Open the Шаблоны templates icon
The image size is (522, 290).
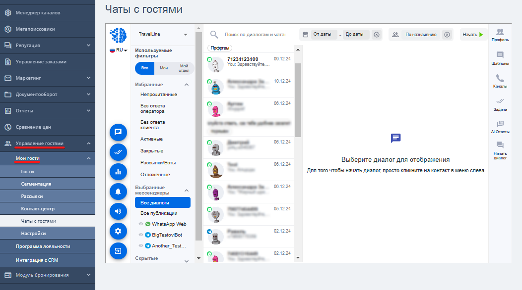500,55
